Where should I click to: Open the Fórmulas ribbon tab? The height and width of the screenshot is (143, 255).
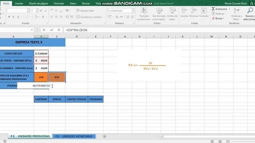[x=59, y=4]
